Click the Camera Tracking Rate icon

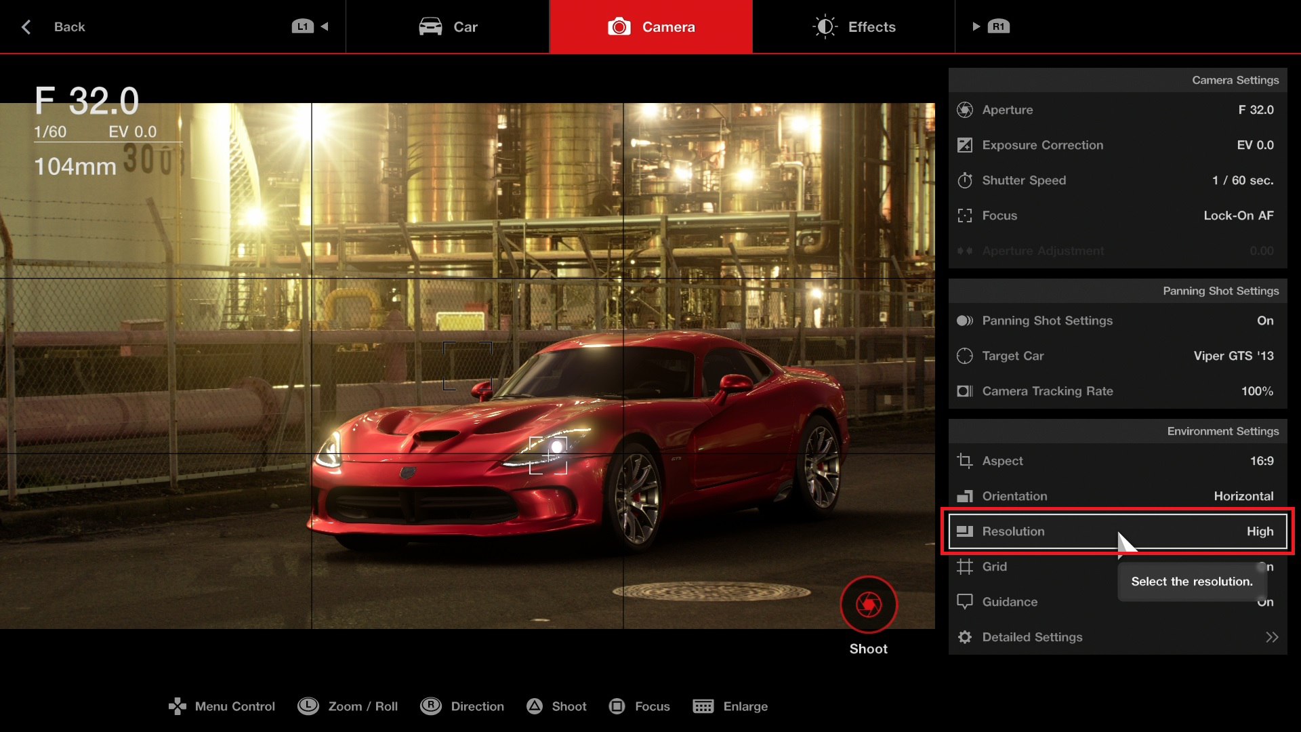pos(965,391)
